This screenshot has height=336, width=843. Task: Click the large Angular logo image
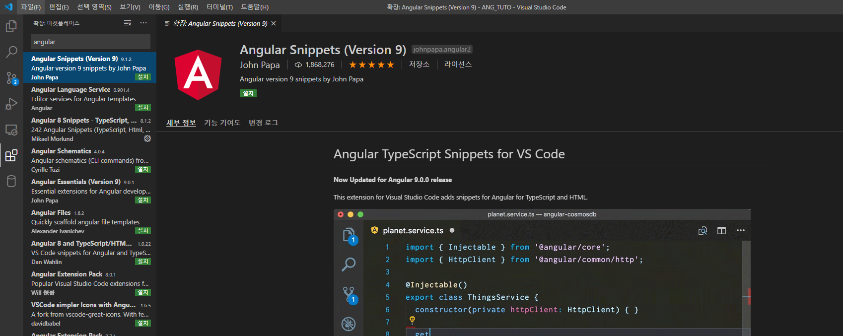point(198,75)
